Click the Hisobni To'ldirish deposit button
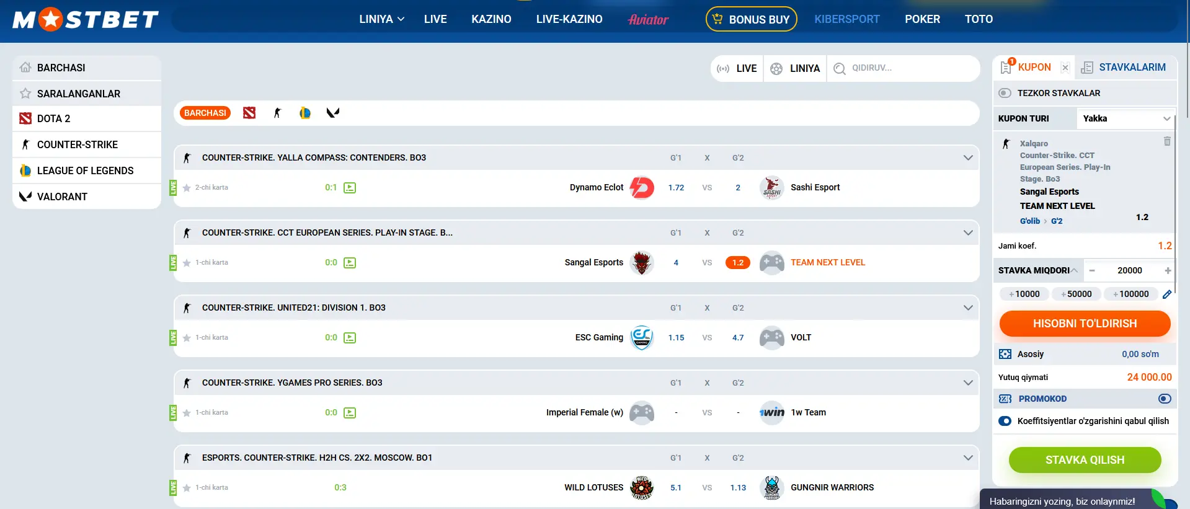 (1085, 324)
